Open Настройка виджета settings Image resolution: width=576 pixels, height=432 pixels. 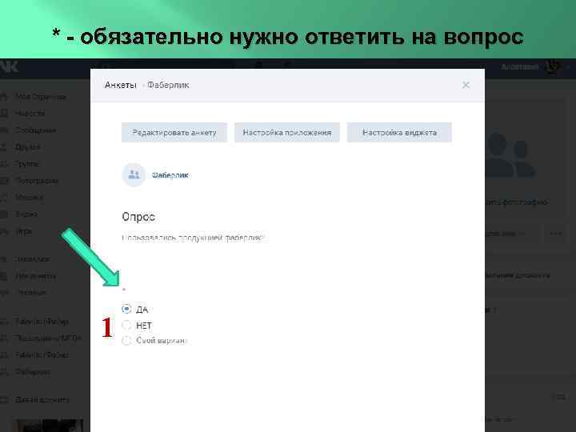point(399,132)
